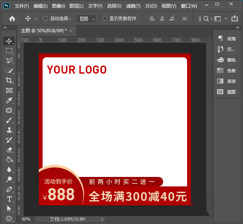Select the Blur tool
The height and width of the screenshot is (224, 243).
[9, 169]
